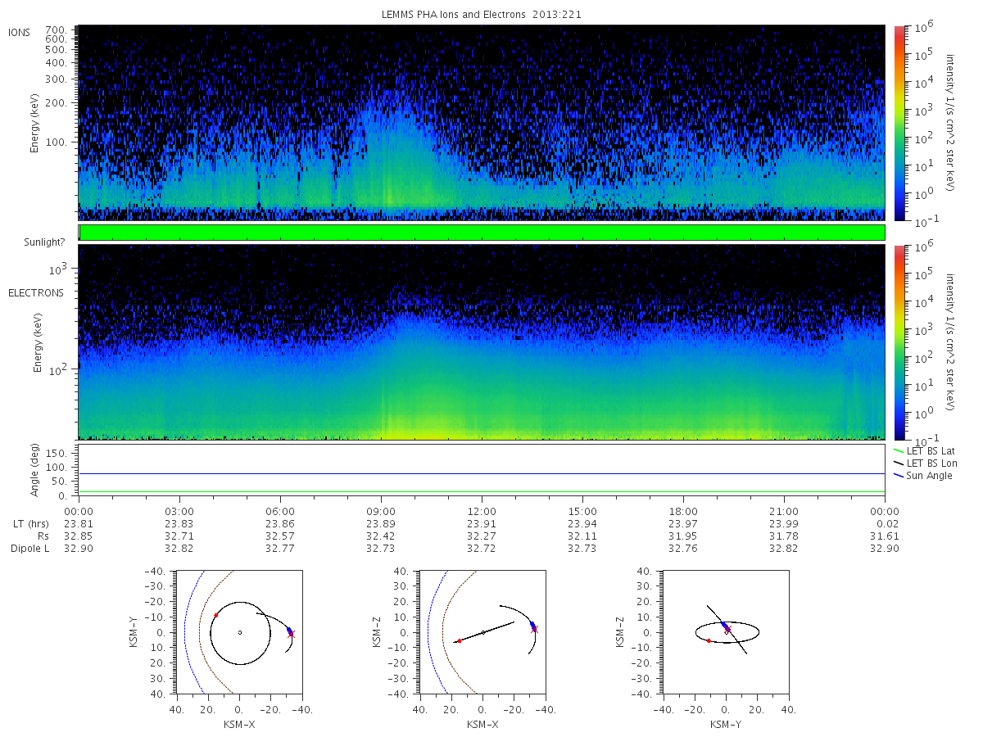
Task: Click the plot title LEMMS PHA Ions and Electrons
Action: click(x=461, y=14)
